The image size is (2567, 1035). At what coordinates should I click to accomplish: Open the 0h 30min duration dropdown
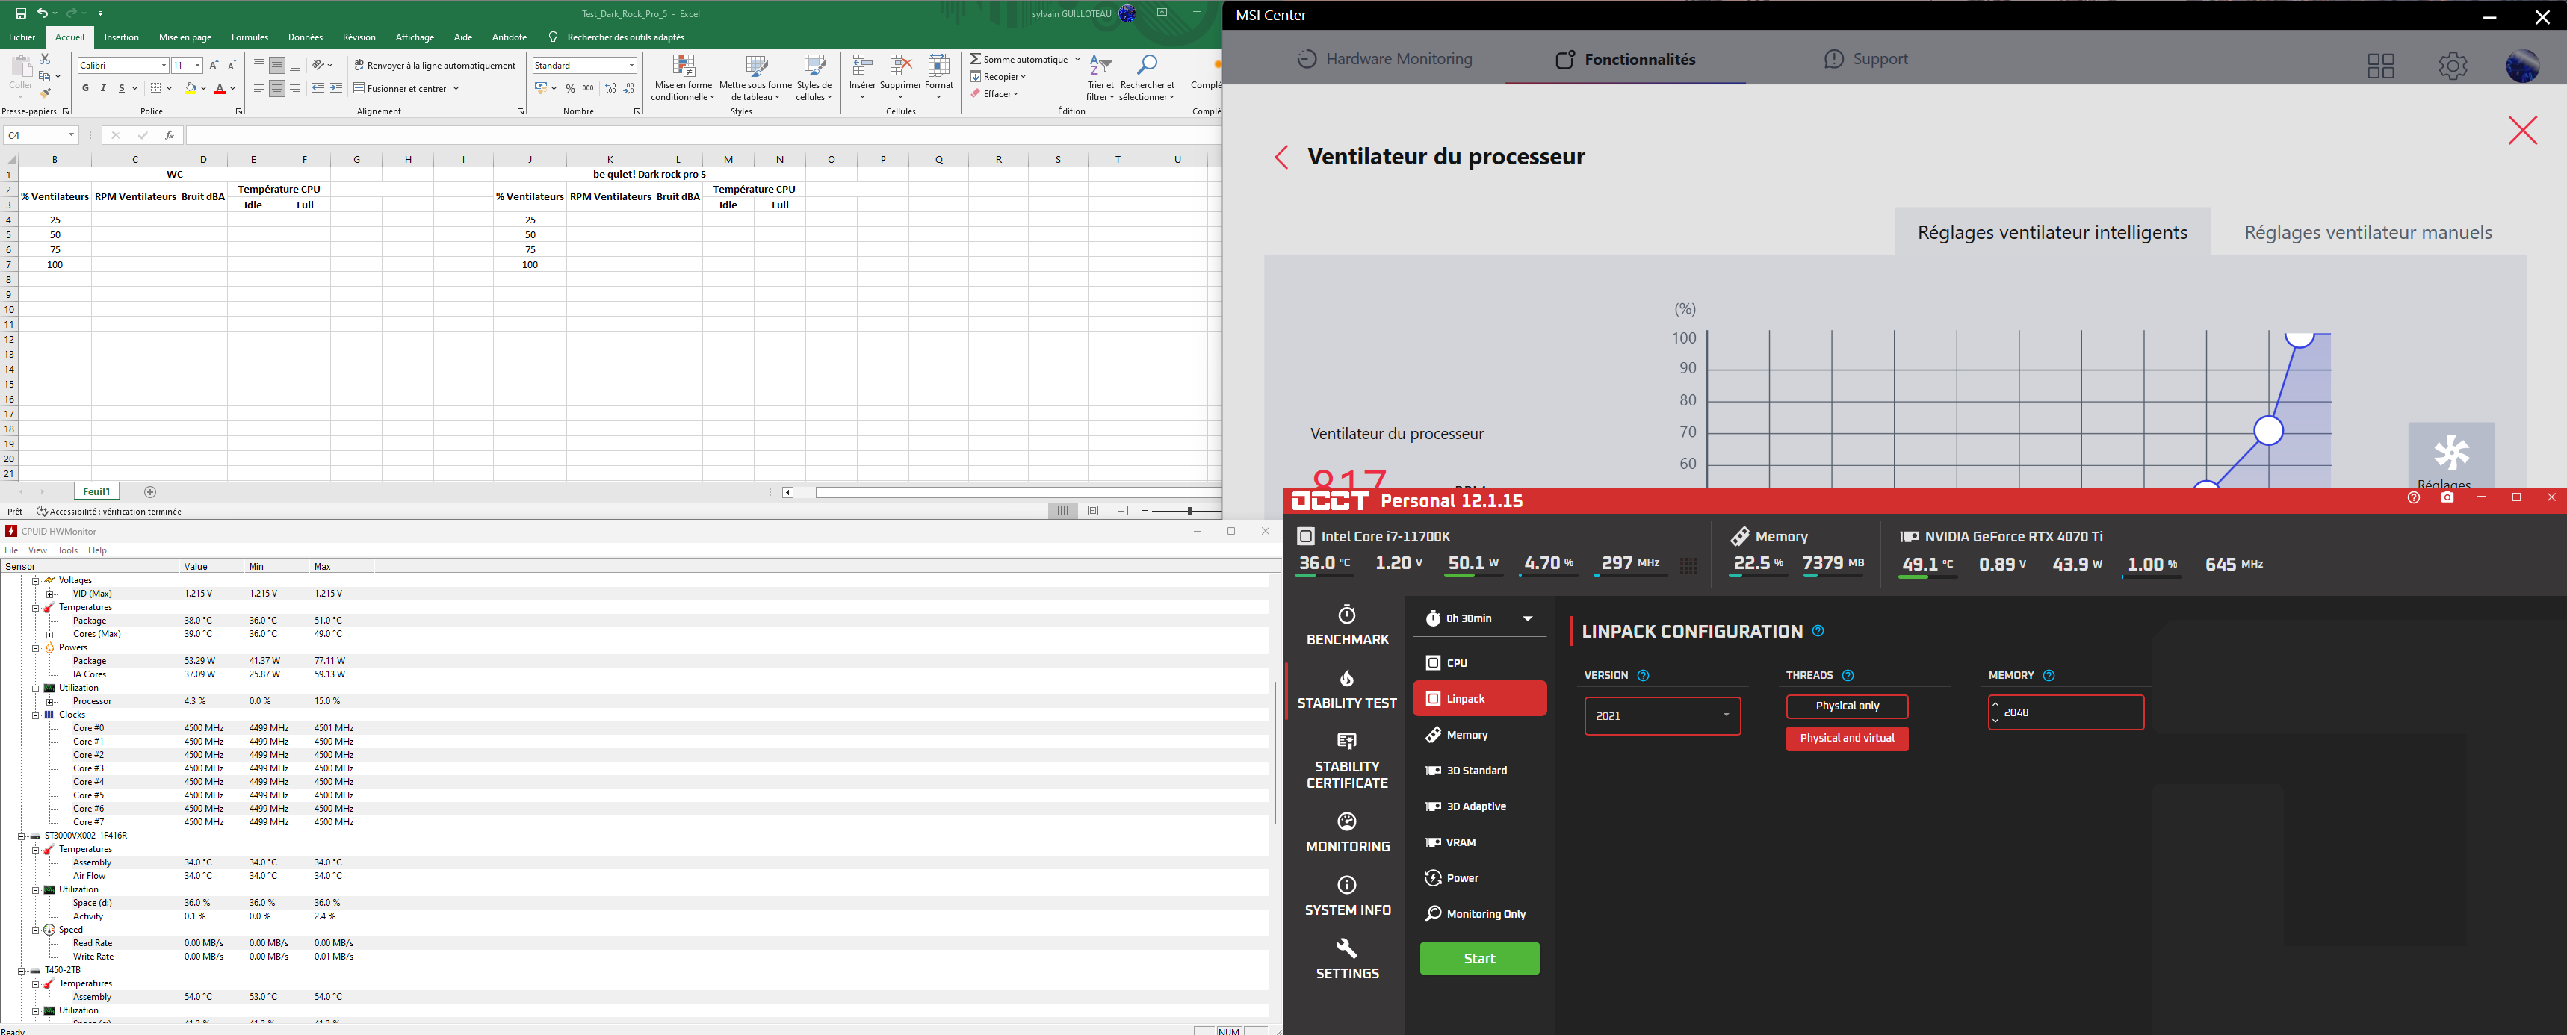point(1478,618)
